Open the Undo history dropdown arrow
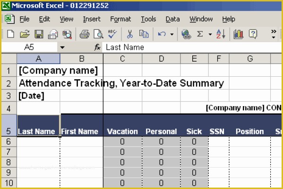 [x=172, y=34]
